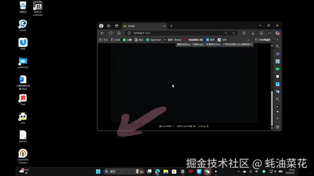
Task: Open the 知乎 bookmark
Action: coord(210,40)
